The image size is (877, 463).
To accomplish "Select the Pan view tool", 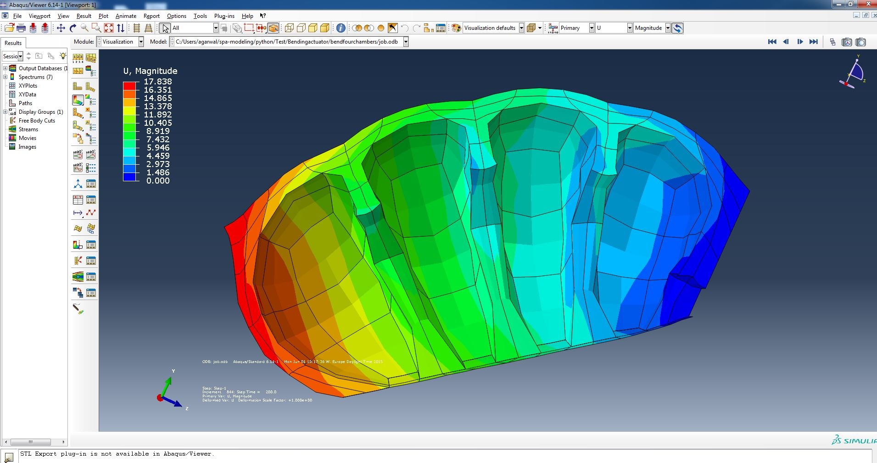I will tap(61, 28).
